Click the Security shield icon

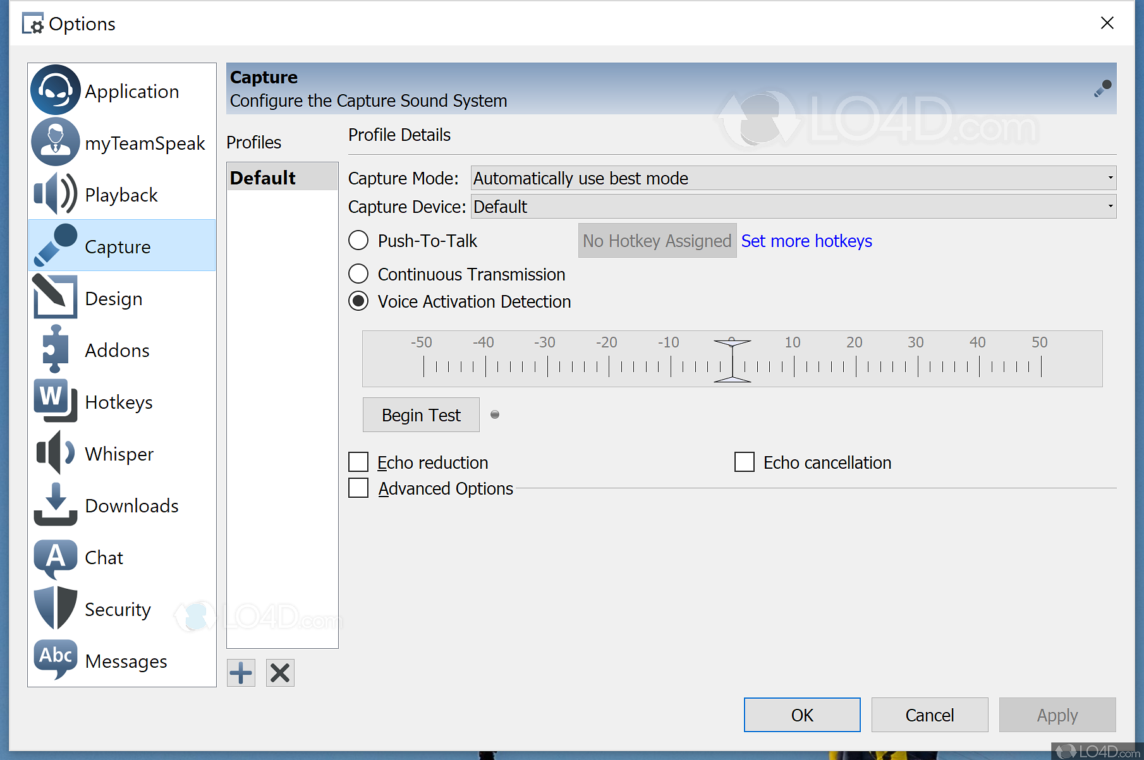click(x=54, y=608)
